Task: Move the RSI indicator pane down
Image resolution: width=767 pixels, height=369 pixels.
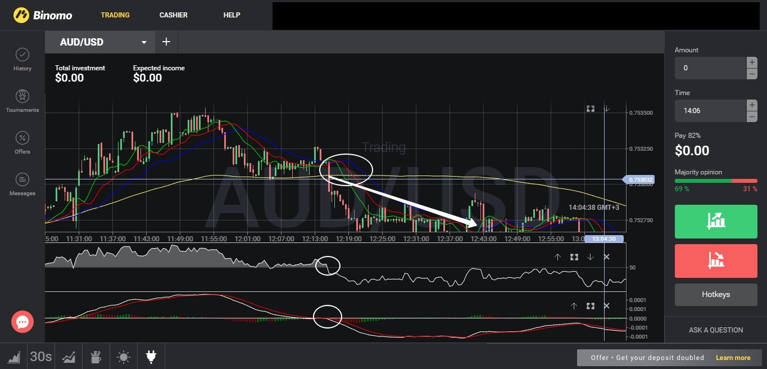Action: click(590, 257)
